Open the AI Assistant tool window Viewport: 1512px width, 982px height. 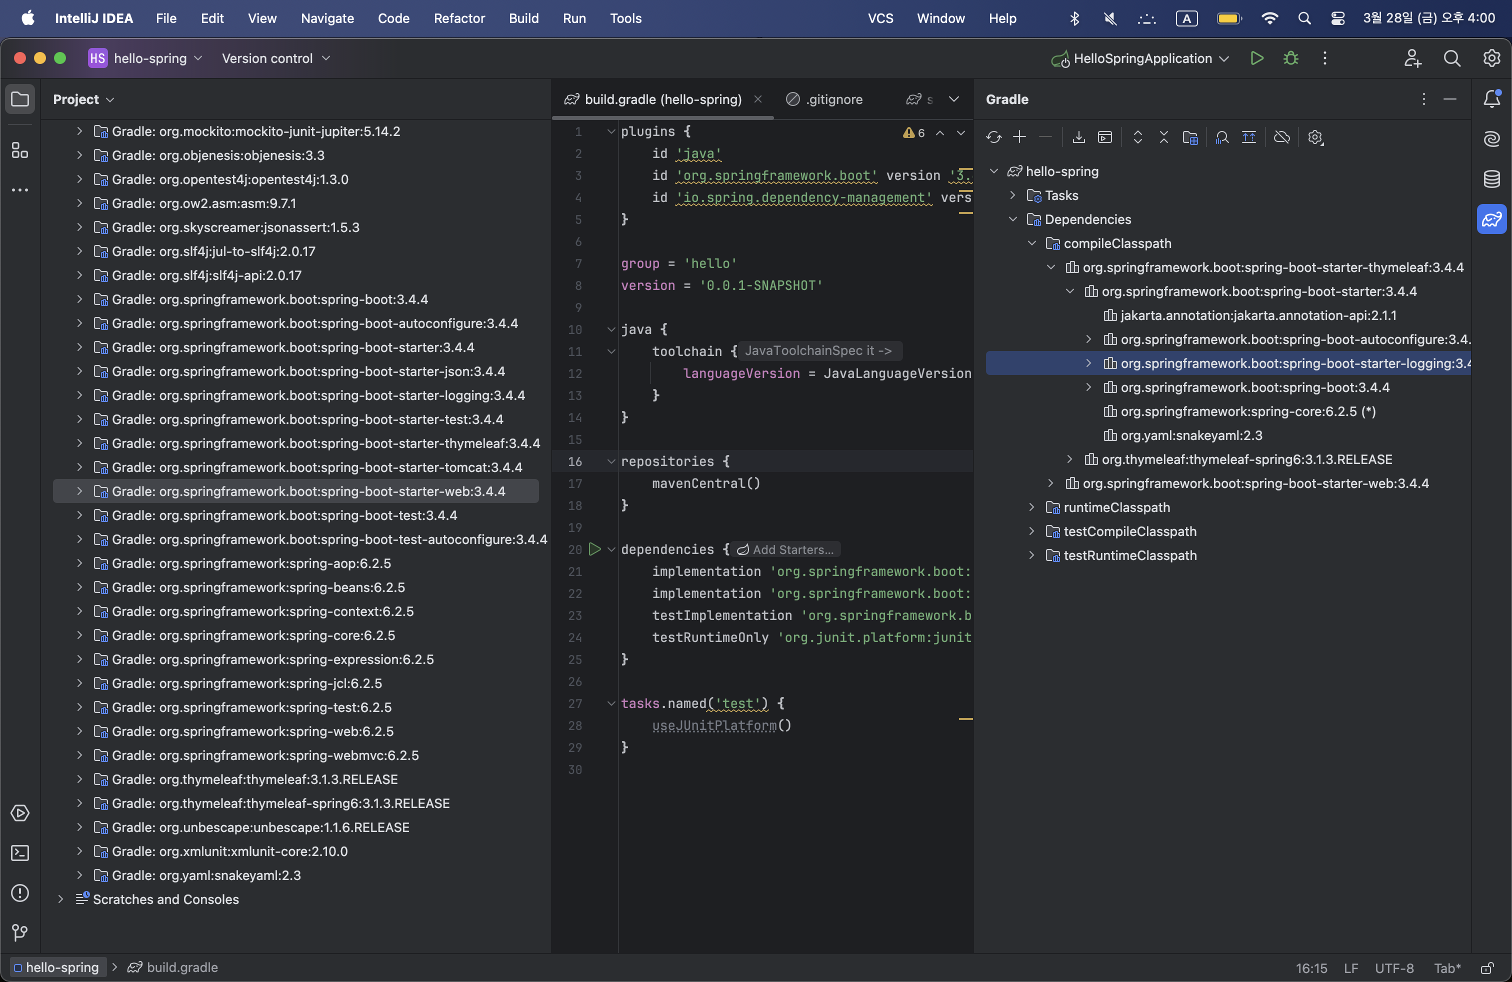coord(1491,138)
